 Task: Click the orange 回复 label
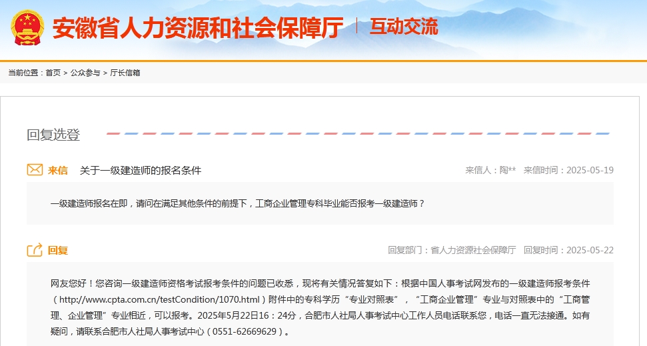pyautogui.click(x=58, y=250)
